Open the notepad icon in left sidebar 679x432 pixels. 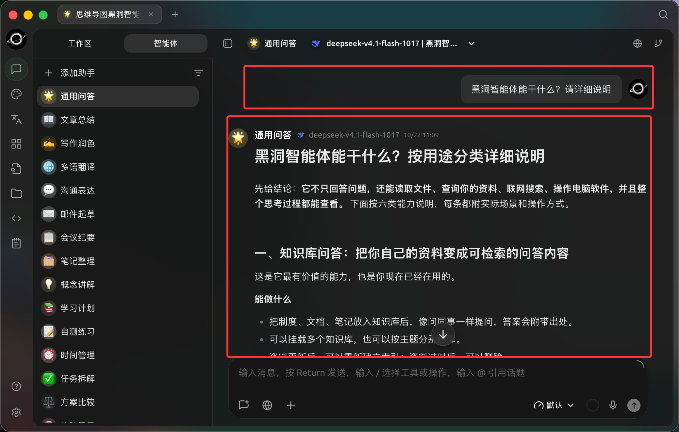[x=16, y=243]
